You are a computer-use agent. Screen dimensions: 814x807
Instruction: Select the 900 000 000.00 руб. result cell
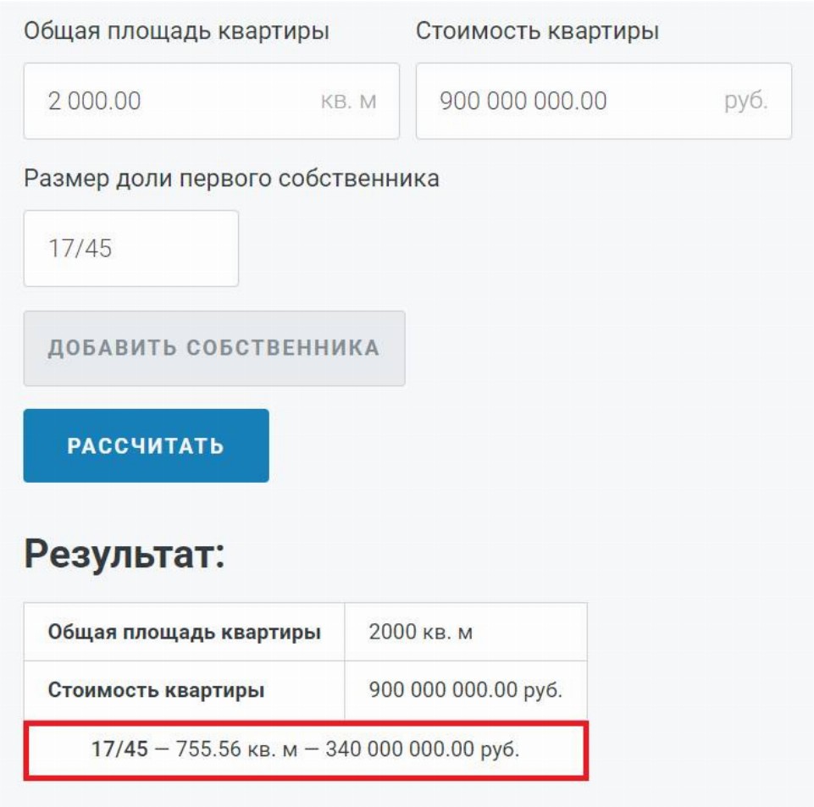point(465,690)
